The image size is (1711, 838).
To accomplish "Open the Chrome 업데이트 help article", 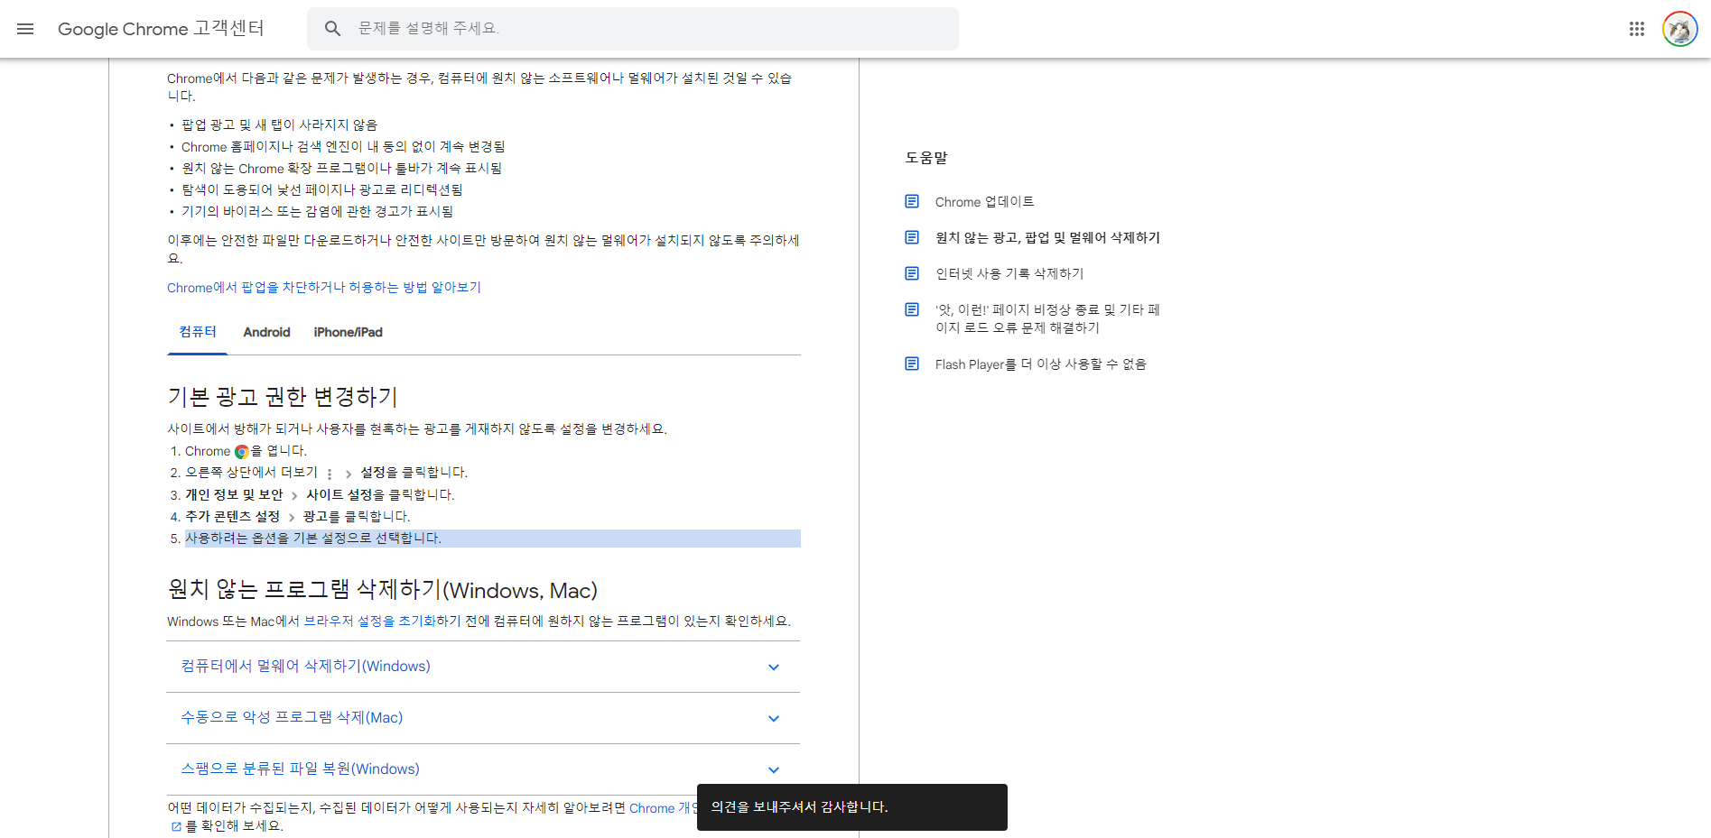I will point(984,201).
